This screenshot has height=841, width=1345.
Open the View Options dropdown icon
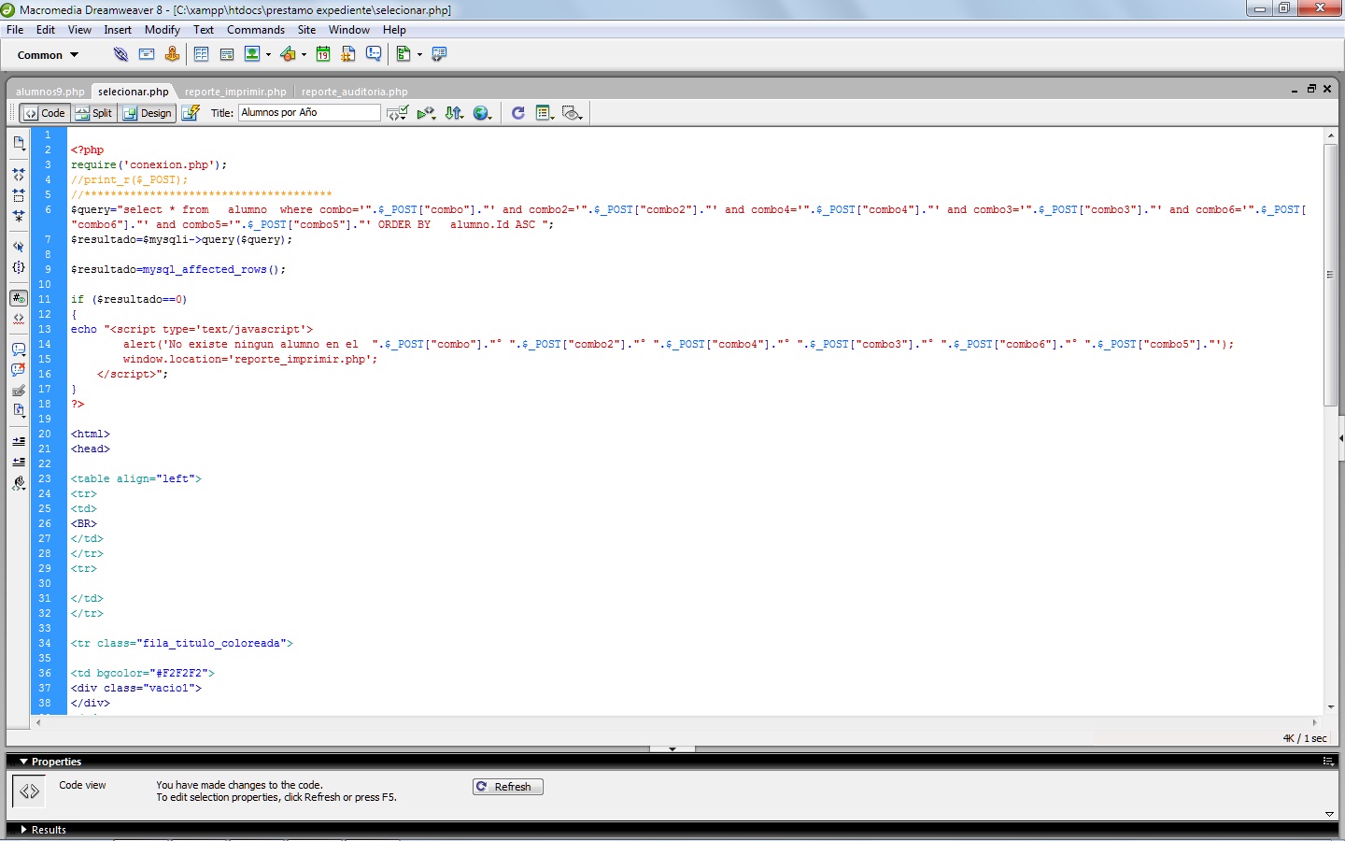[x=545, y=113]
